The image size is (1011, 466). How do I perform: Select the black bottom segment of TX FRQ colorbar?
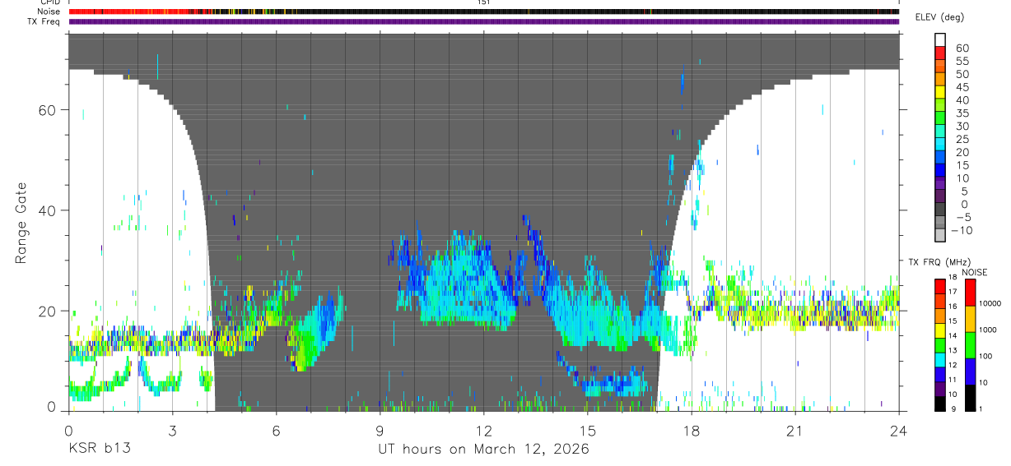tap(940, 403)
